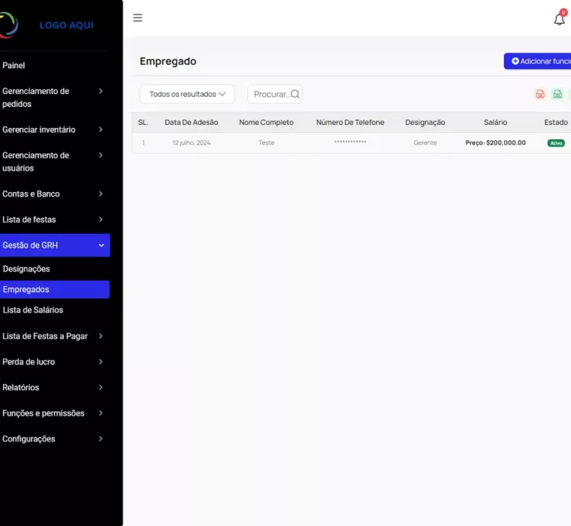Expand Contas e Banco menu
571x526 pixels.
pyautogui.click(x=55, y=194)
